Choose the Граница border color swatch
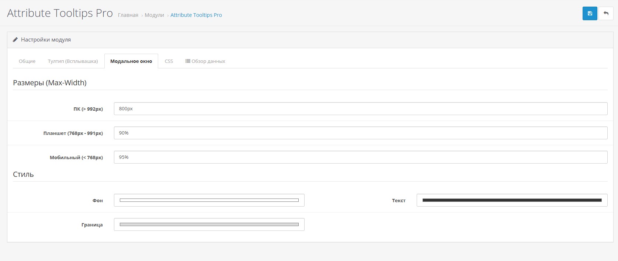The image size is (618, 261). [209, 225]
